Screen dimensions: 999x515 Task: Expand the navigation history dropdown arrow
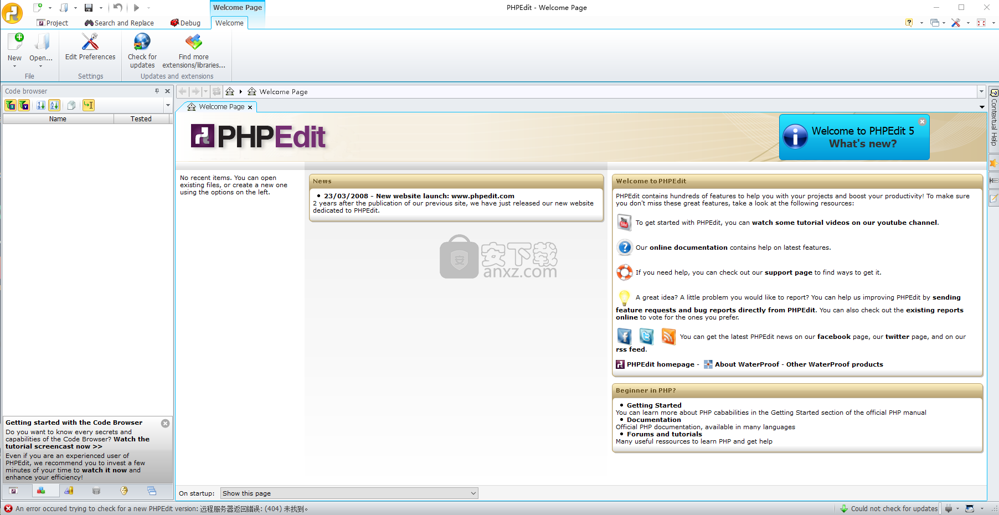(205, 91)
